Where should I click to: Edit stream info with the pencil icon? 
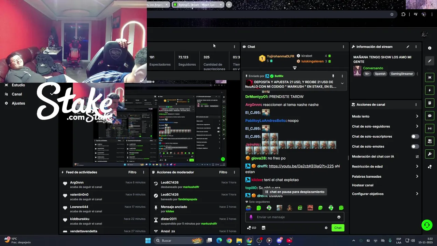tap(408, 47)
